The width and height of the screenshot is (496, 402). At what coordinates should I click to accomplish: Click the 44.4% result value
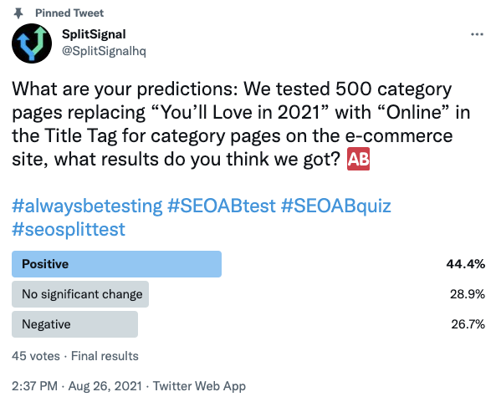465,264
